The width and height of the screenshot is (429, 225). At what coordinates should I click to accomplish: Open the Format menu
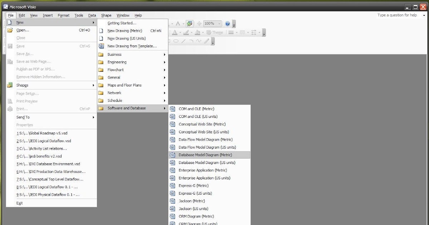[x=64, y=15]
